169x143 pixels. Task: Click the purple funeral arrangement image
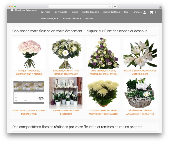[103, 53]
